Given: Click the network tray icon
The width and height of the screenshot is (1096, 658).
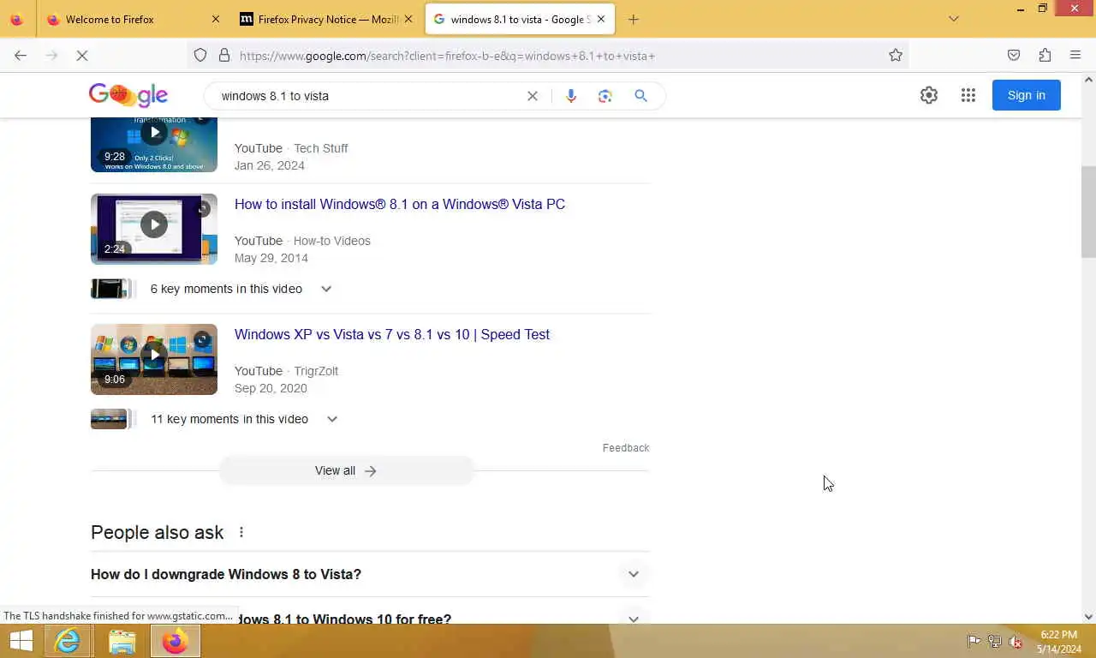Looking at the screenshot, I should pyautogui.click(x=995, y=641).
